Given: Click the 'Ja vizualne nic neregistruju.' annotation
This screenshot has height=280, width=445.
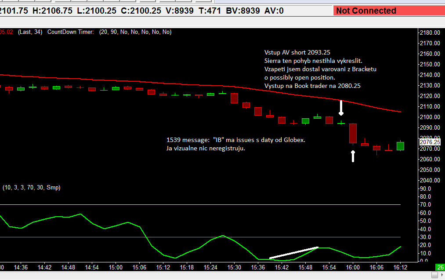Looking at the screenshot, I should [x=206, y=148].
